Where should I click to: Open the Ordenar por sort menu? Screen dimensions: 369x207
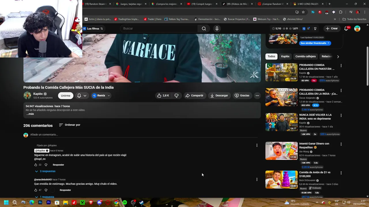[69, 125]
